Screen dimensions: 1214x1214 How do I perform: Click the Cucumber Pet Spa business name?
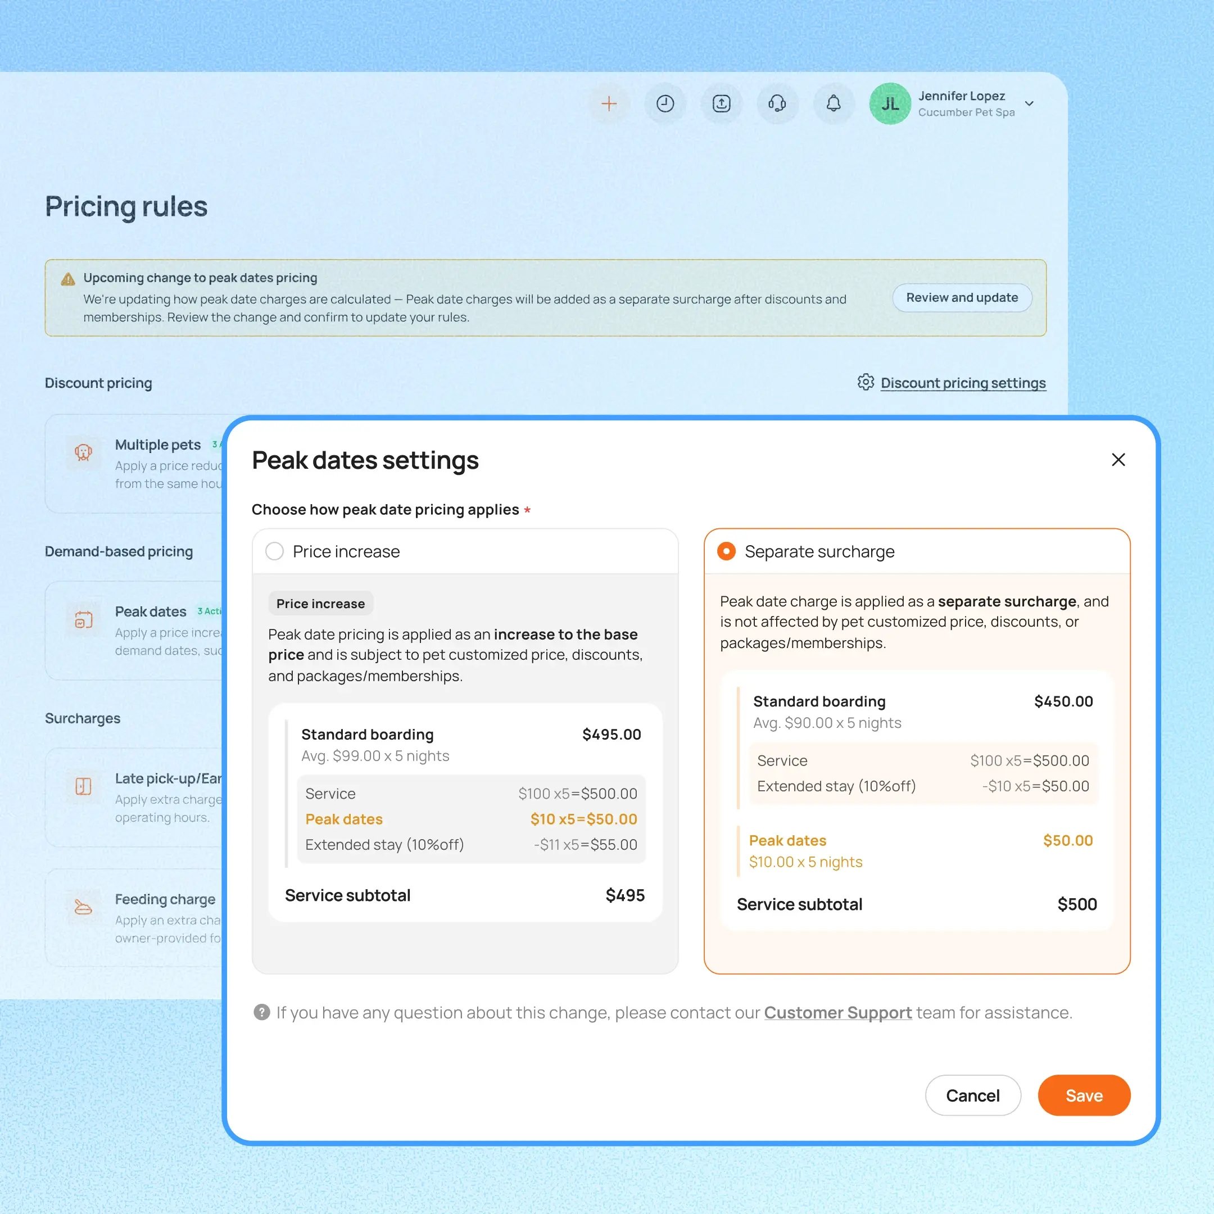[967, 112]
